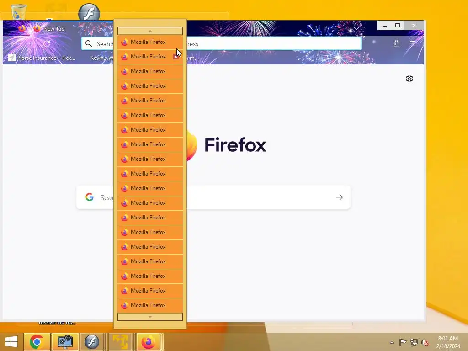Viewport: 468px width, 351px height.
Task: Minimize the Firefox window
Action: pos(385,26)
